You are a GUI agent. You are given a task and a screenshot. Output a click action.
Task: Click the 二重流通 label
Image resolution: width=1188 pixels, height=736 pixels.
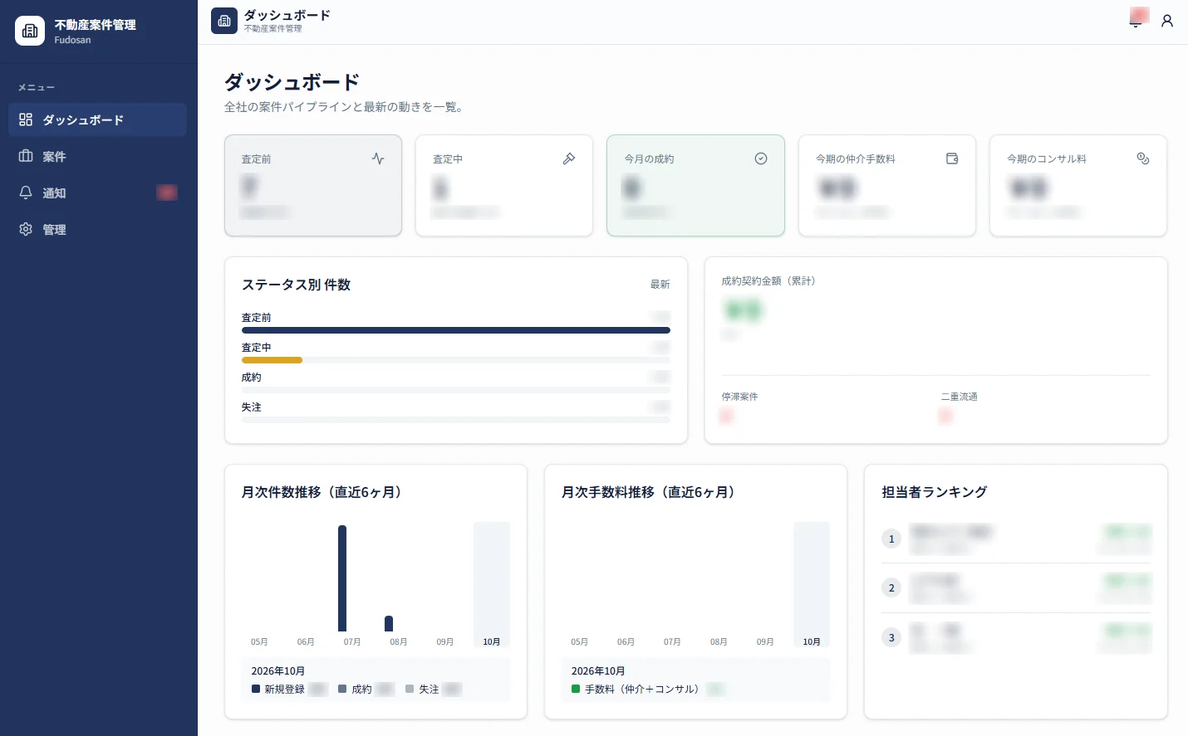(959, 397)
